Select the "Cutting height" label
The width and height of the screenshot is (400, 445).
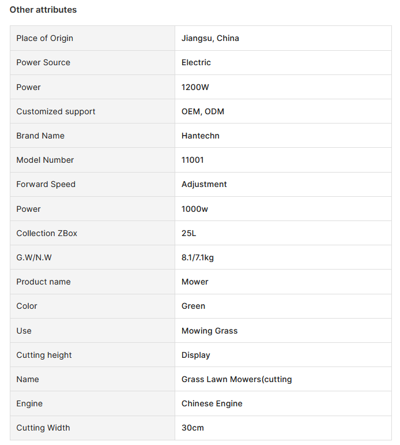click(44, 355)
